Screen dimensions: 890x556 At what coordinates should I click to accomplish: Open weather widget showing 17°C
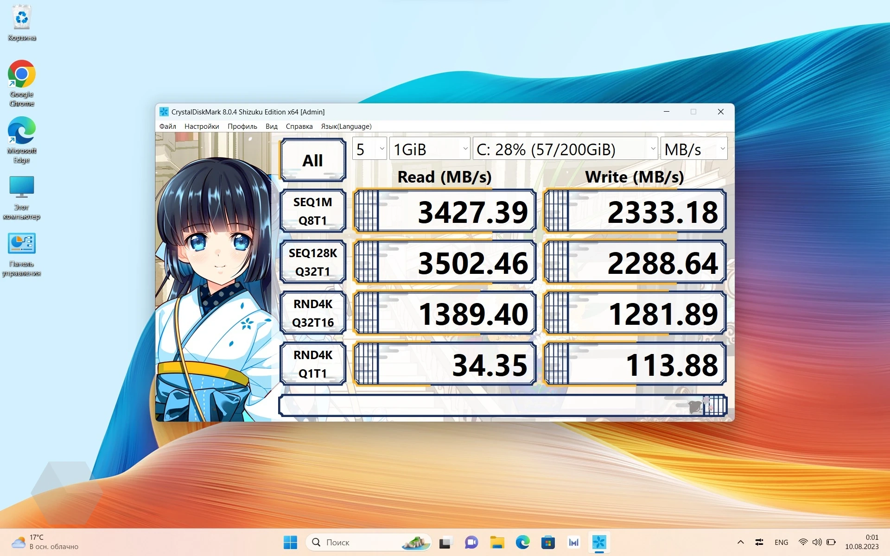[x=45, y=542]
